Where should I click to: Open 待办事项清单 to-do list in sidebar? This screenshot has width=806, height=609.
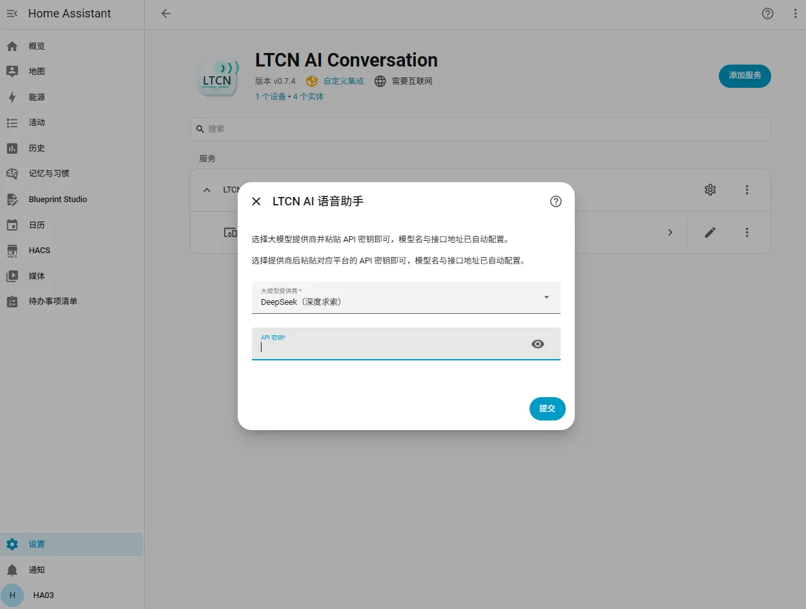pos(72,302)
